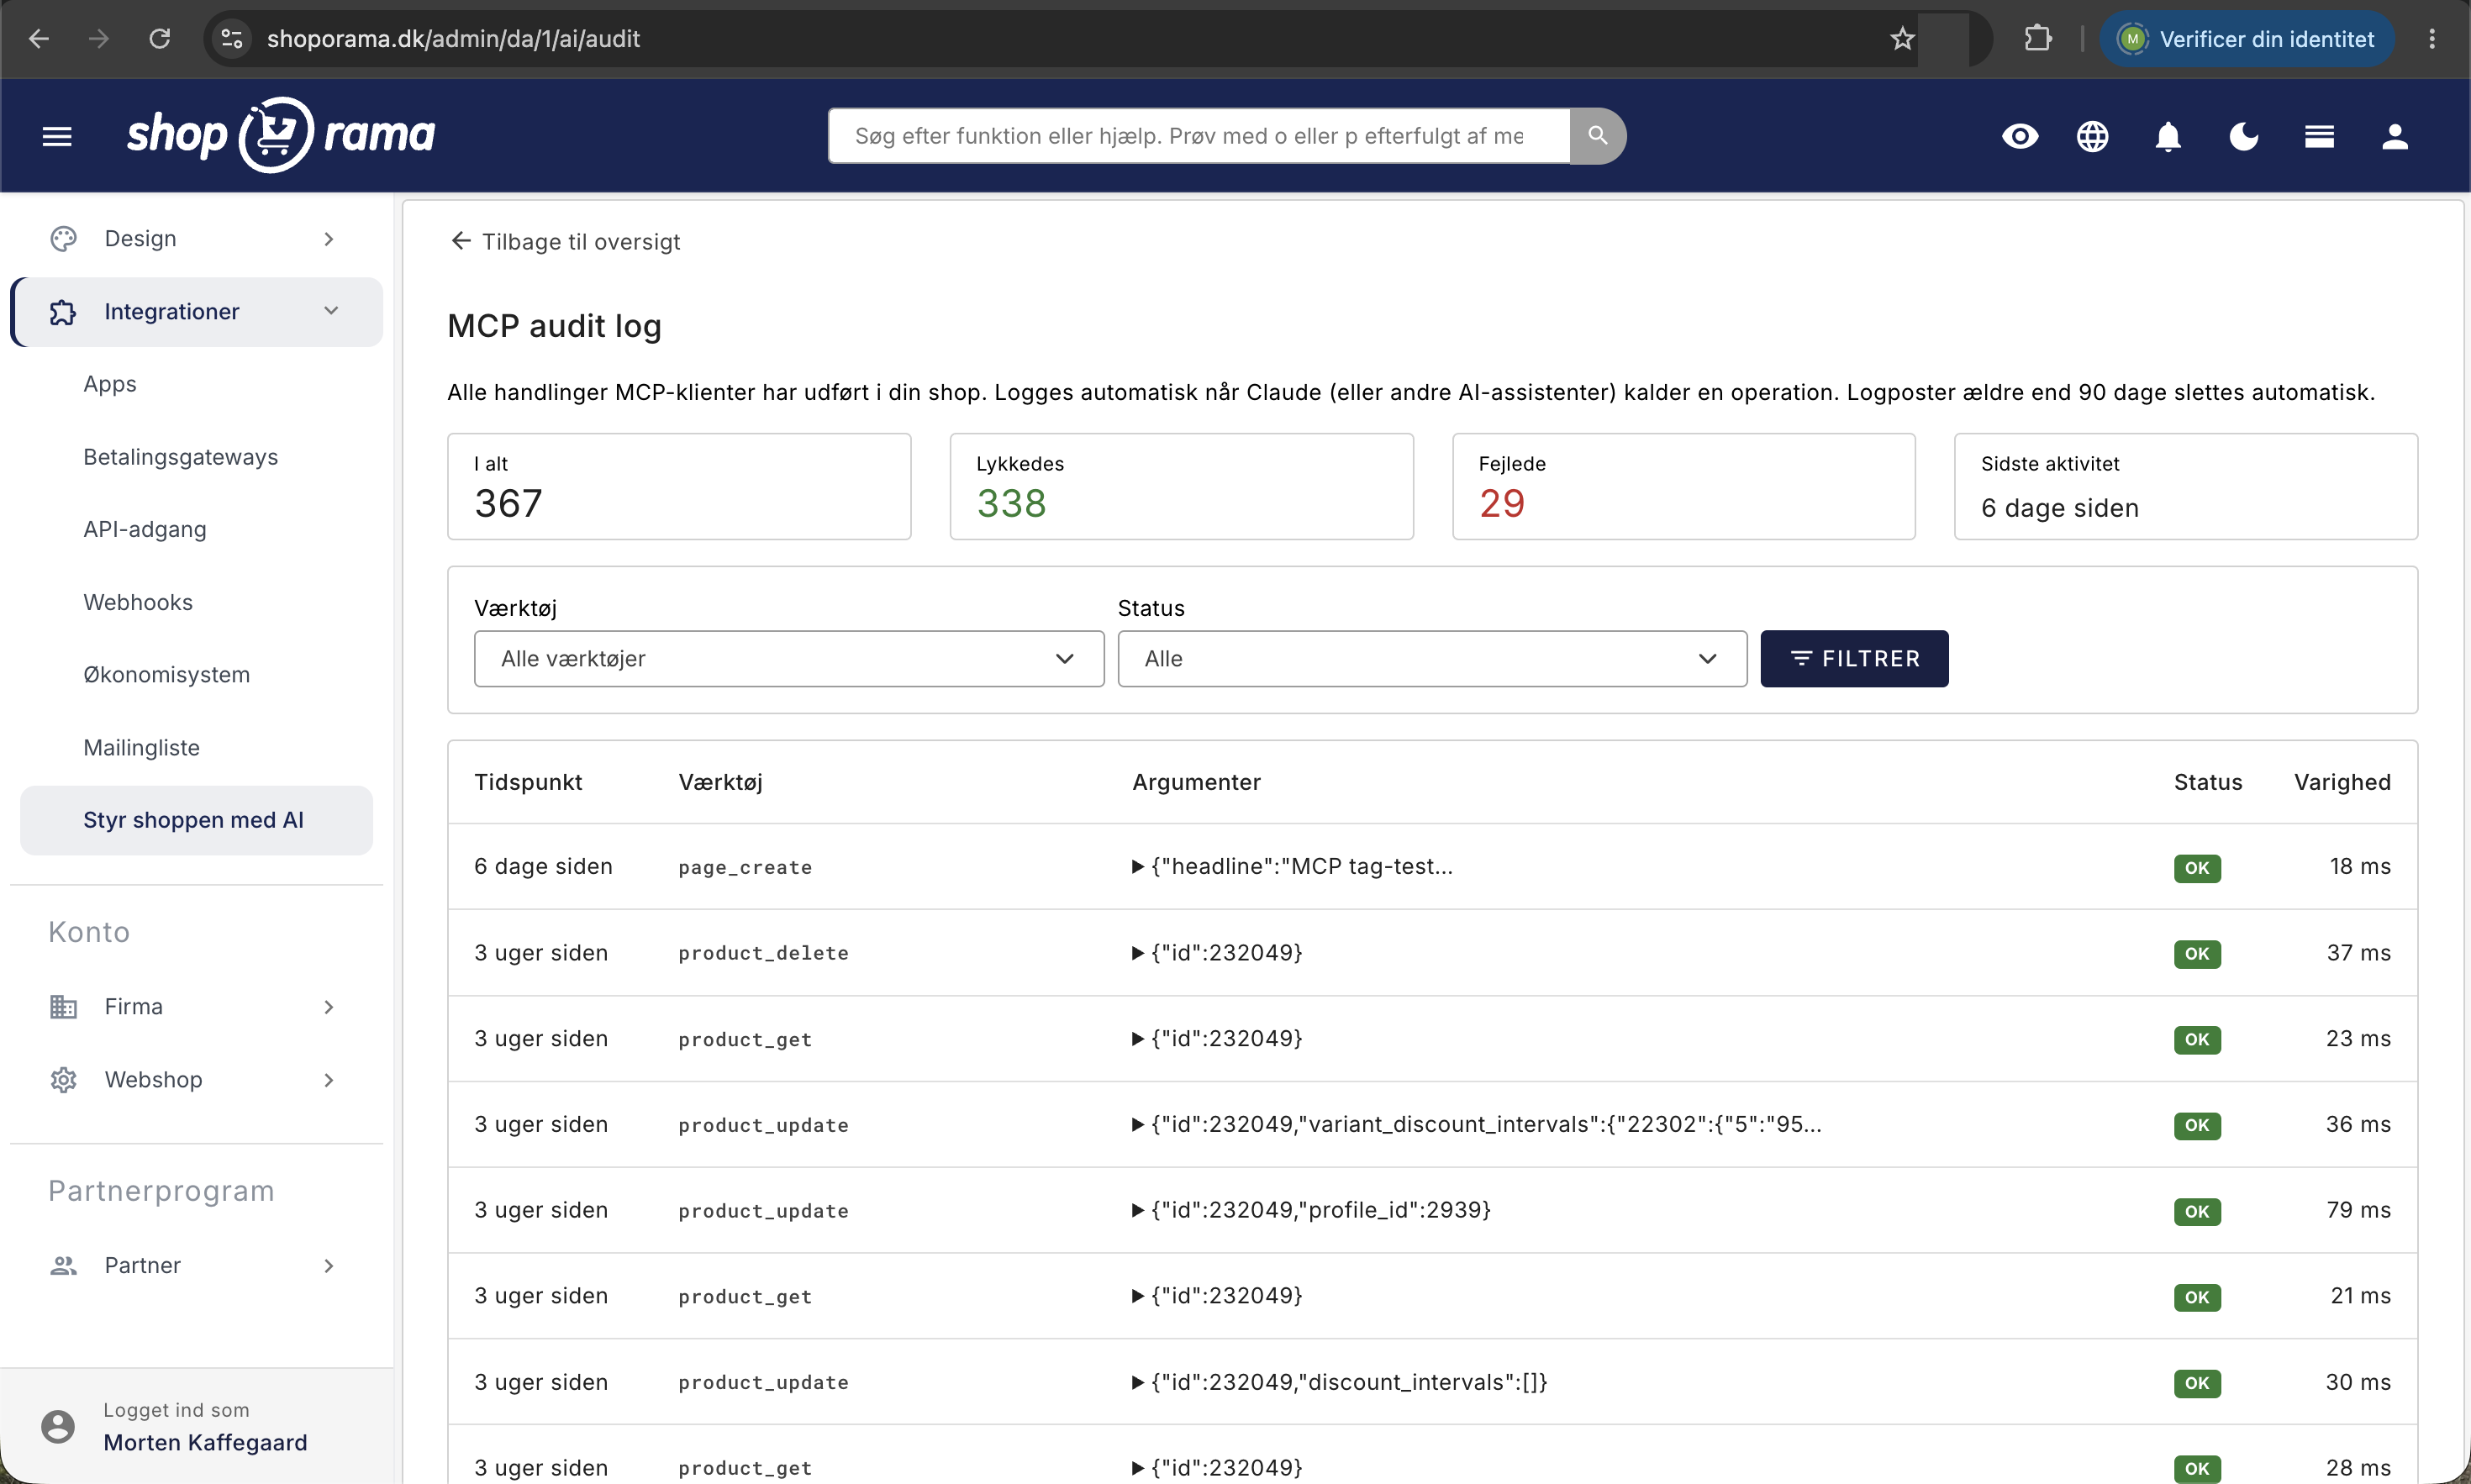Viewport: 2471px width, 1484px height.
Task: Open the notifications bell
Action: (2167, 136)
